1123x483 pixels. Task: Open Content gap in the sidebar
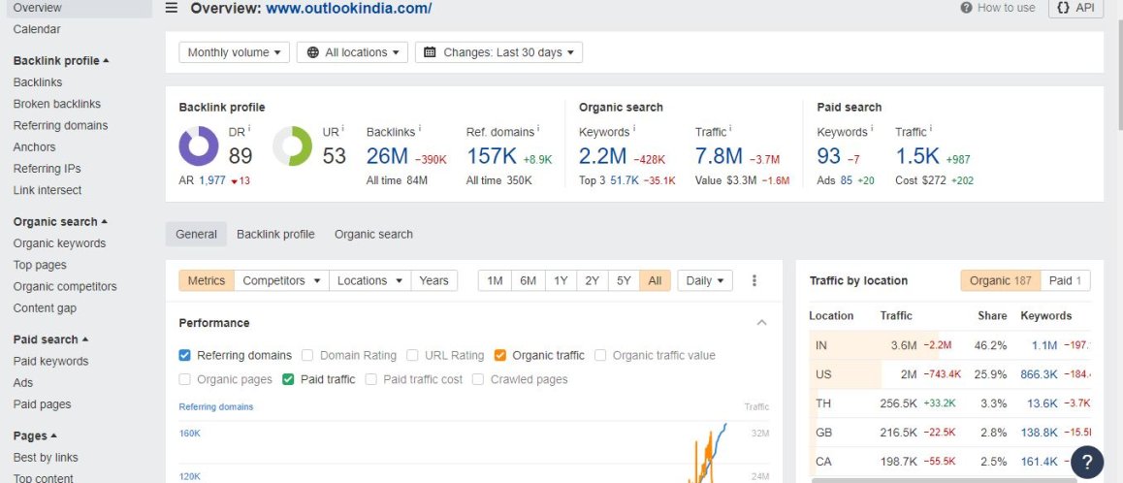pos(46,308)
